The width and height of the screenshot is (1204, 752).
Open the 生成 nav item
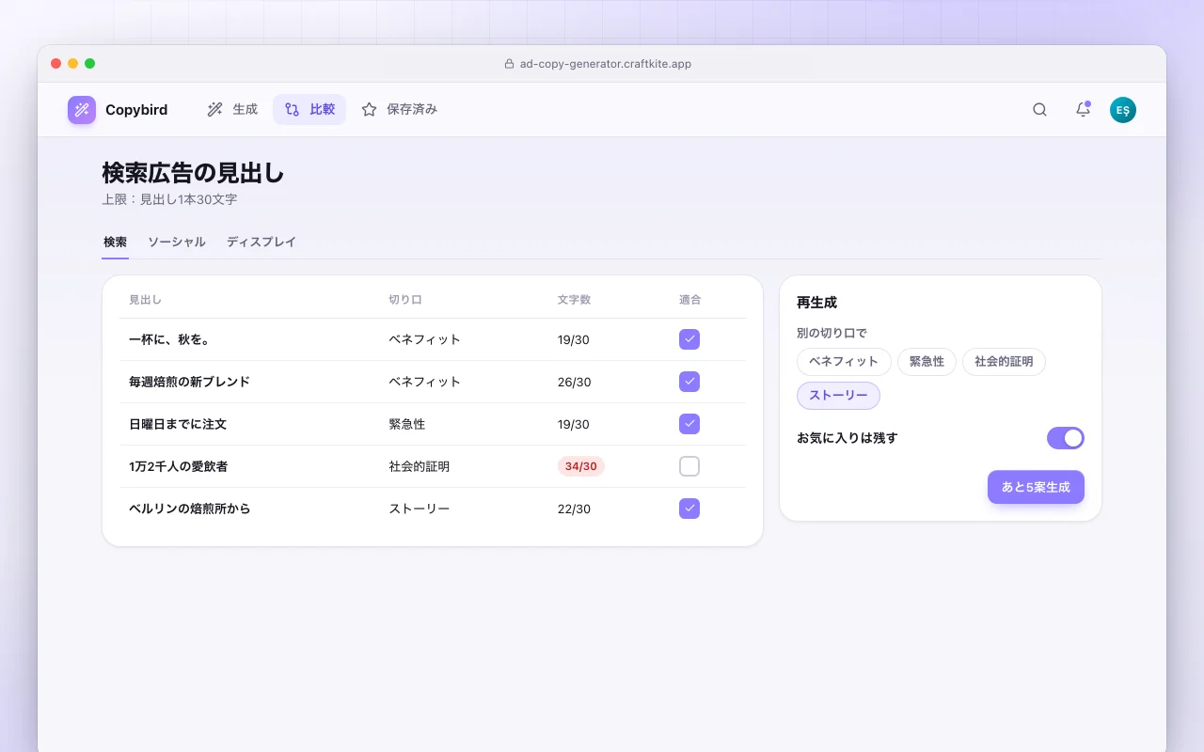coord(231,110)
